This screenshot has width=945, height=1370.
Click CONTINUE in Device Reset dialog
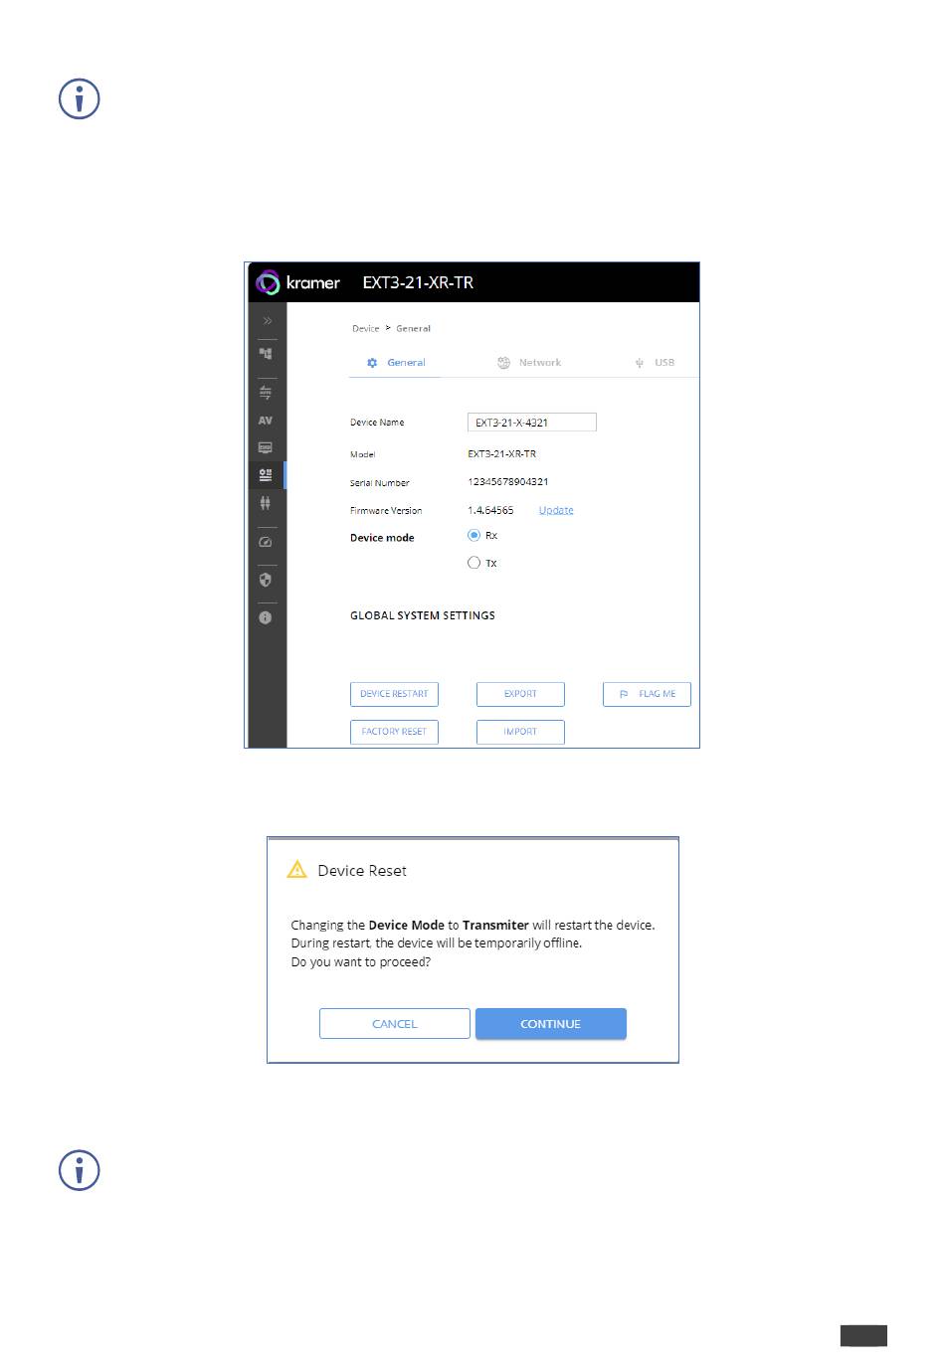551,1024
